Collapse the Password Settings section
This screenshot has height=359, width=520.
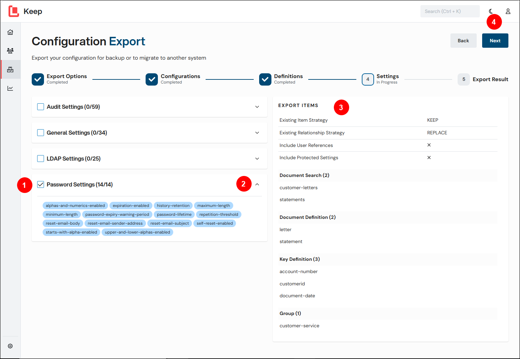(257, 184)
